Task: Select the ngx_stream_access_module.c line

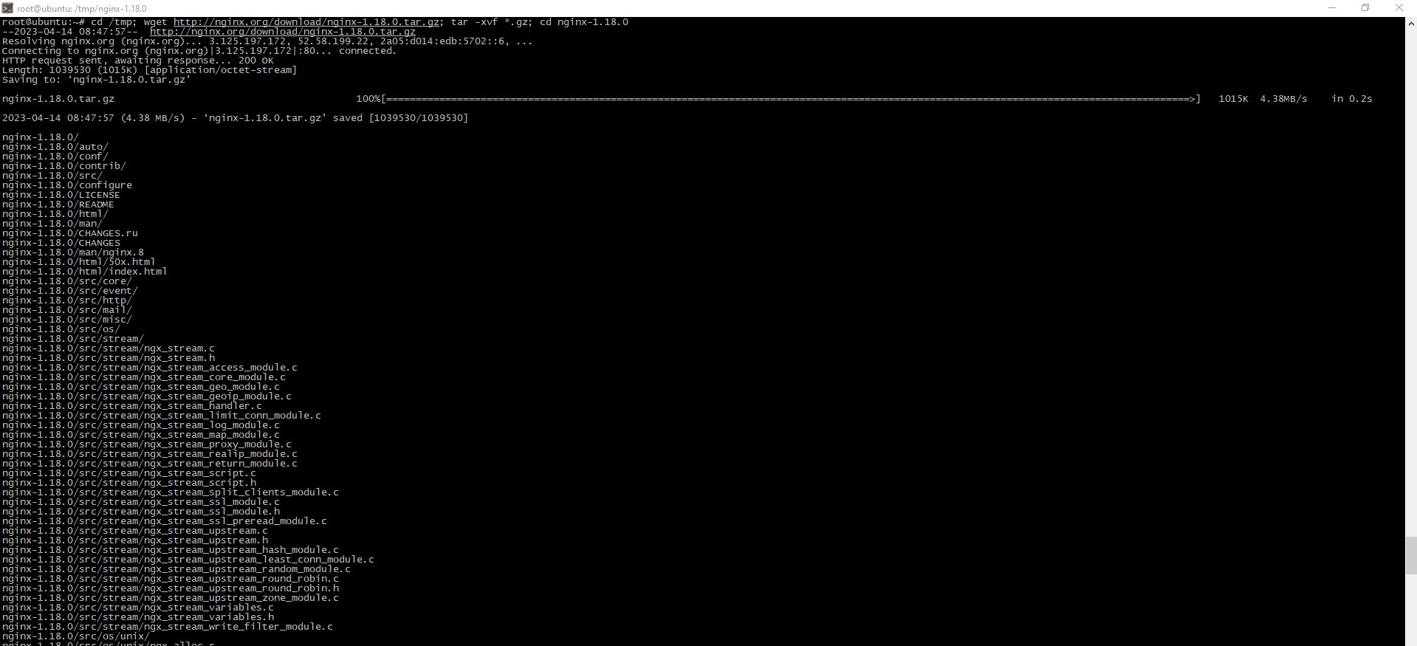Action: tap(150, 368)
